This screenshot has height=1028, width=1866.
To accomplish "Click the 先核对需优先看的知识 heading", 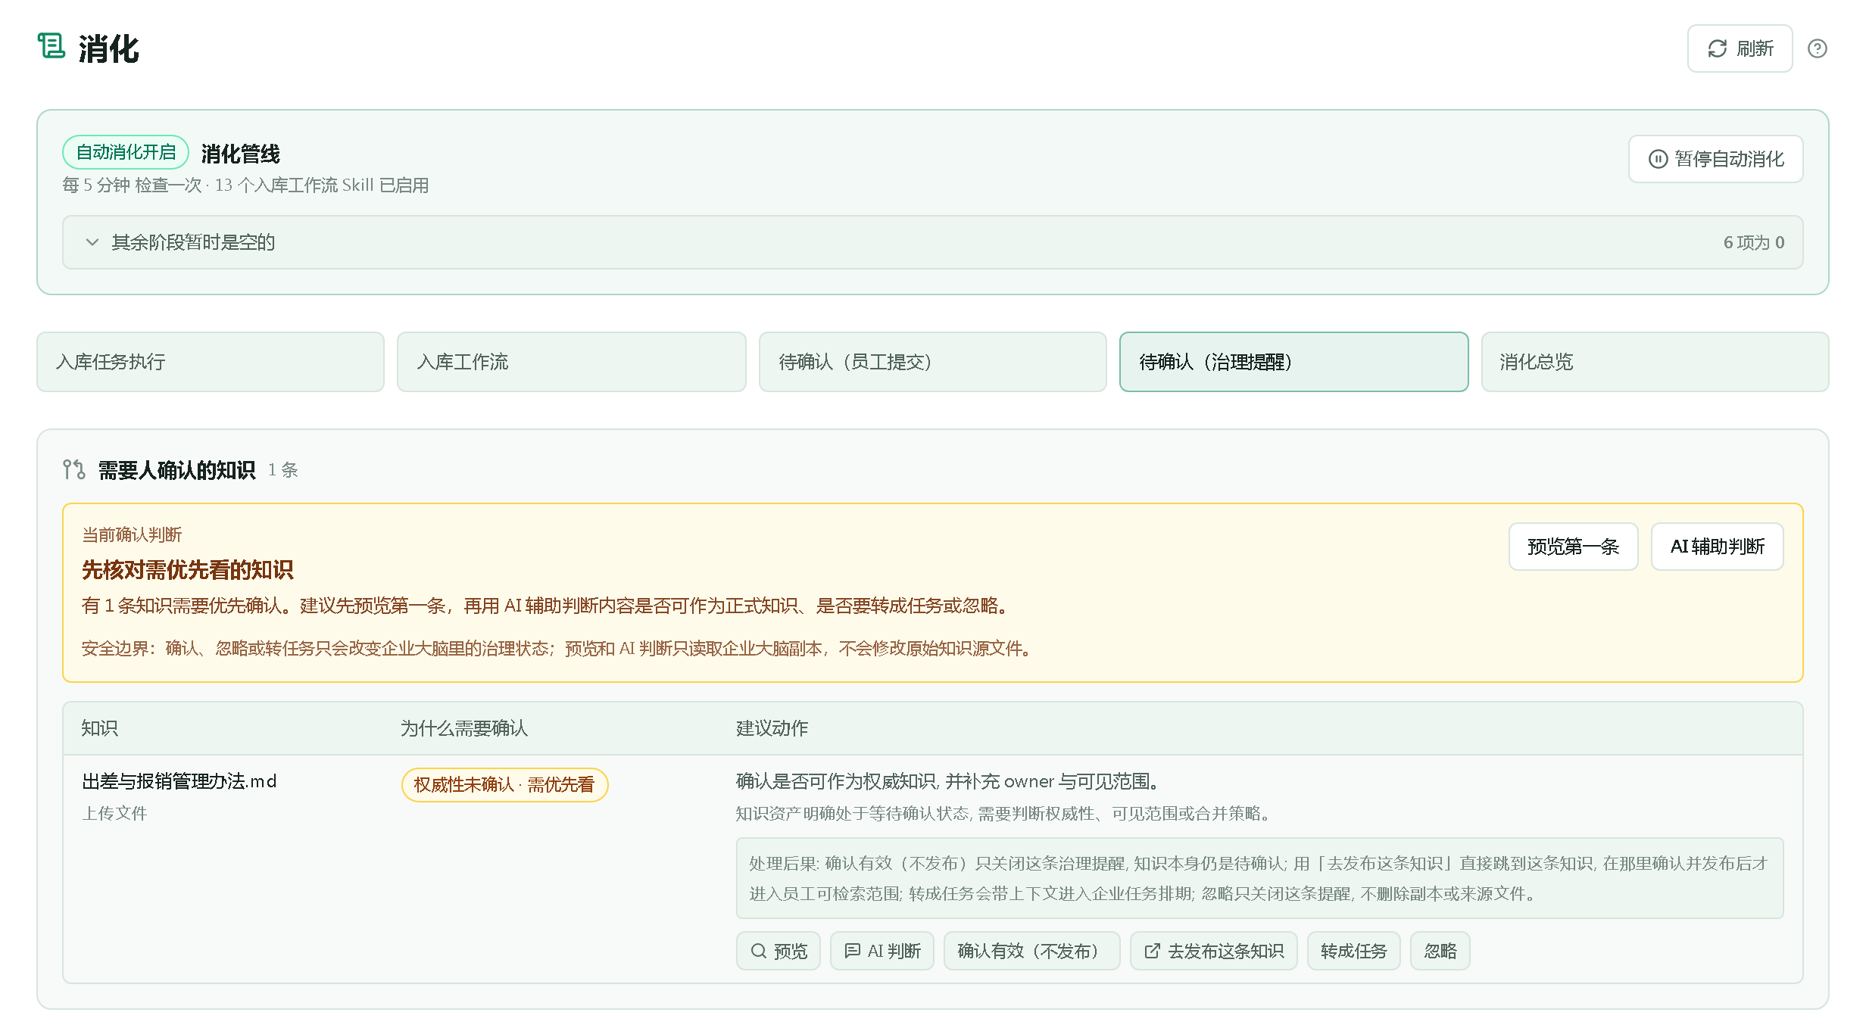I will [187, 570].
